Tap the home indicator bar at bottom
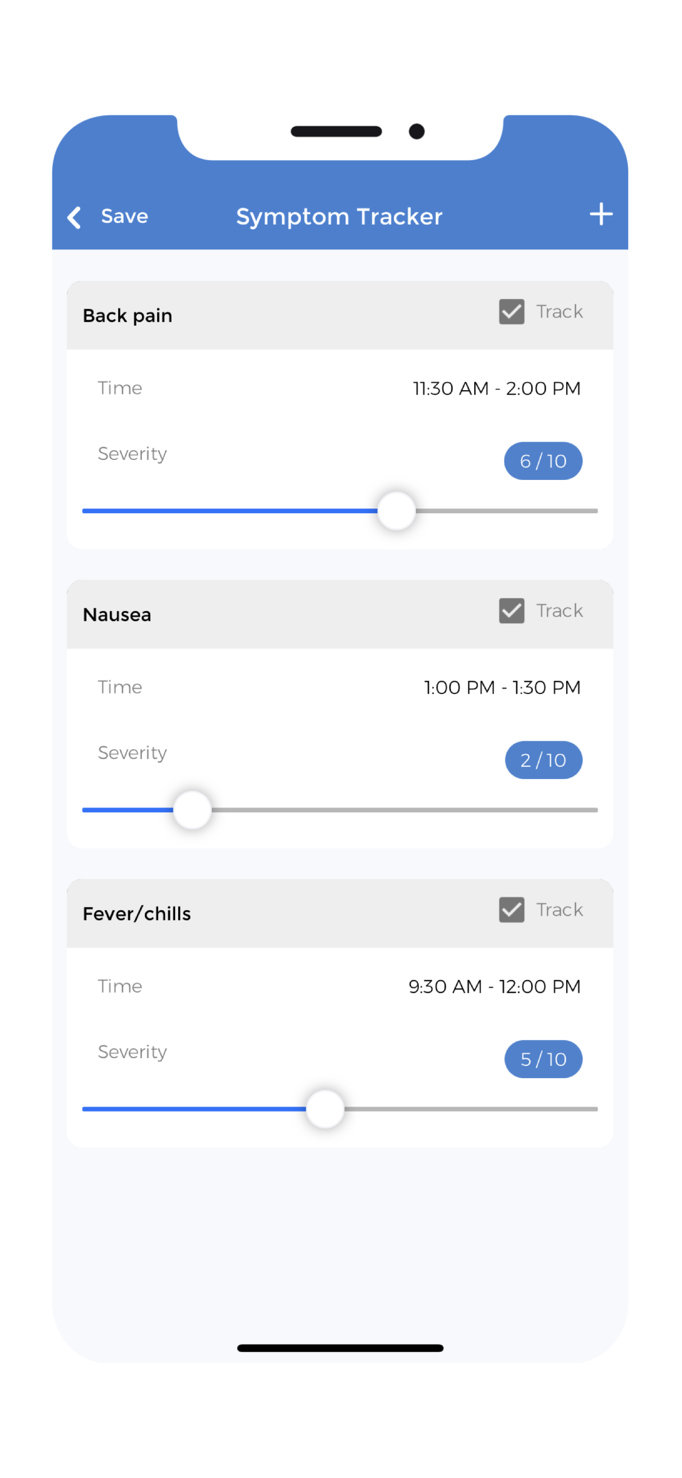Viewport: 682px width, 1478px height. pyautogui.click(x=340, y=1348)
